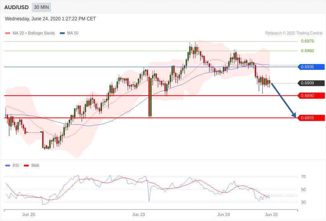Viewport: 326px width, 221px height.
Task: Click the MA 50 legend color swatch
Action: 62,33
